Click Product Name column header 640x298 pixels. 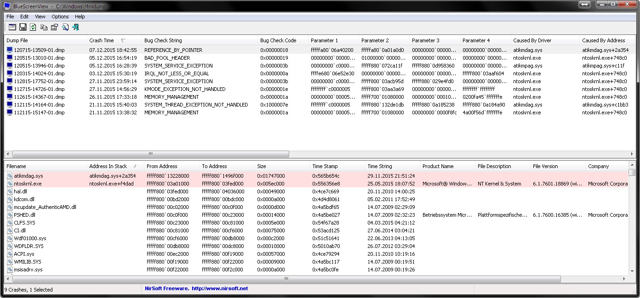point(447,166)
